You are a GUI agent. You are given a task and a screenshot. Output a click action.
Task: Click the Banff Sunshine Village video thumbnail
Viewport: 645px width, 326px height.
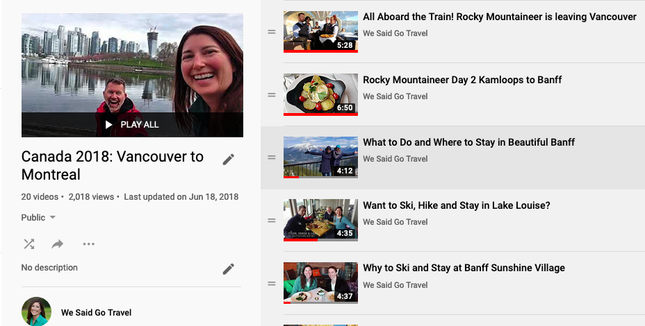pos(320,283)
